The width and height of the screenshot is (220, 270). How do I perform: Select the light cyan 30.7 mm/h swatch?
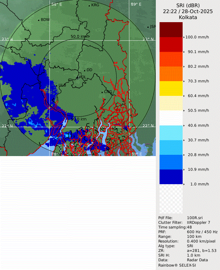tap(171, 133)
